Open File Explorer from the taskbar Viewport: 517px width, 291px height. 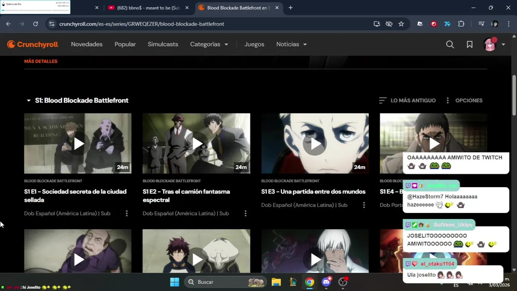point(276,282)
